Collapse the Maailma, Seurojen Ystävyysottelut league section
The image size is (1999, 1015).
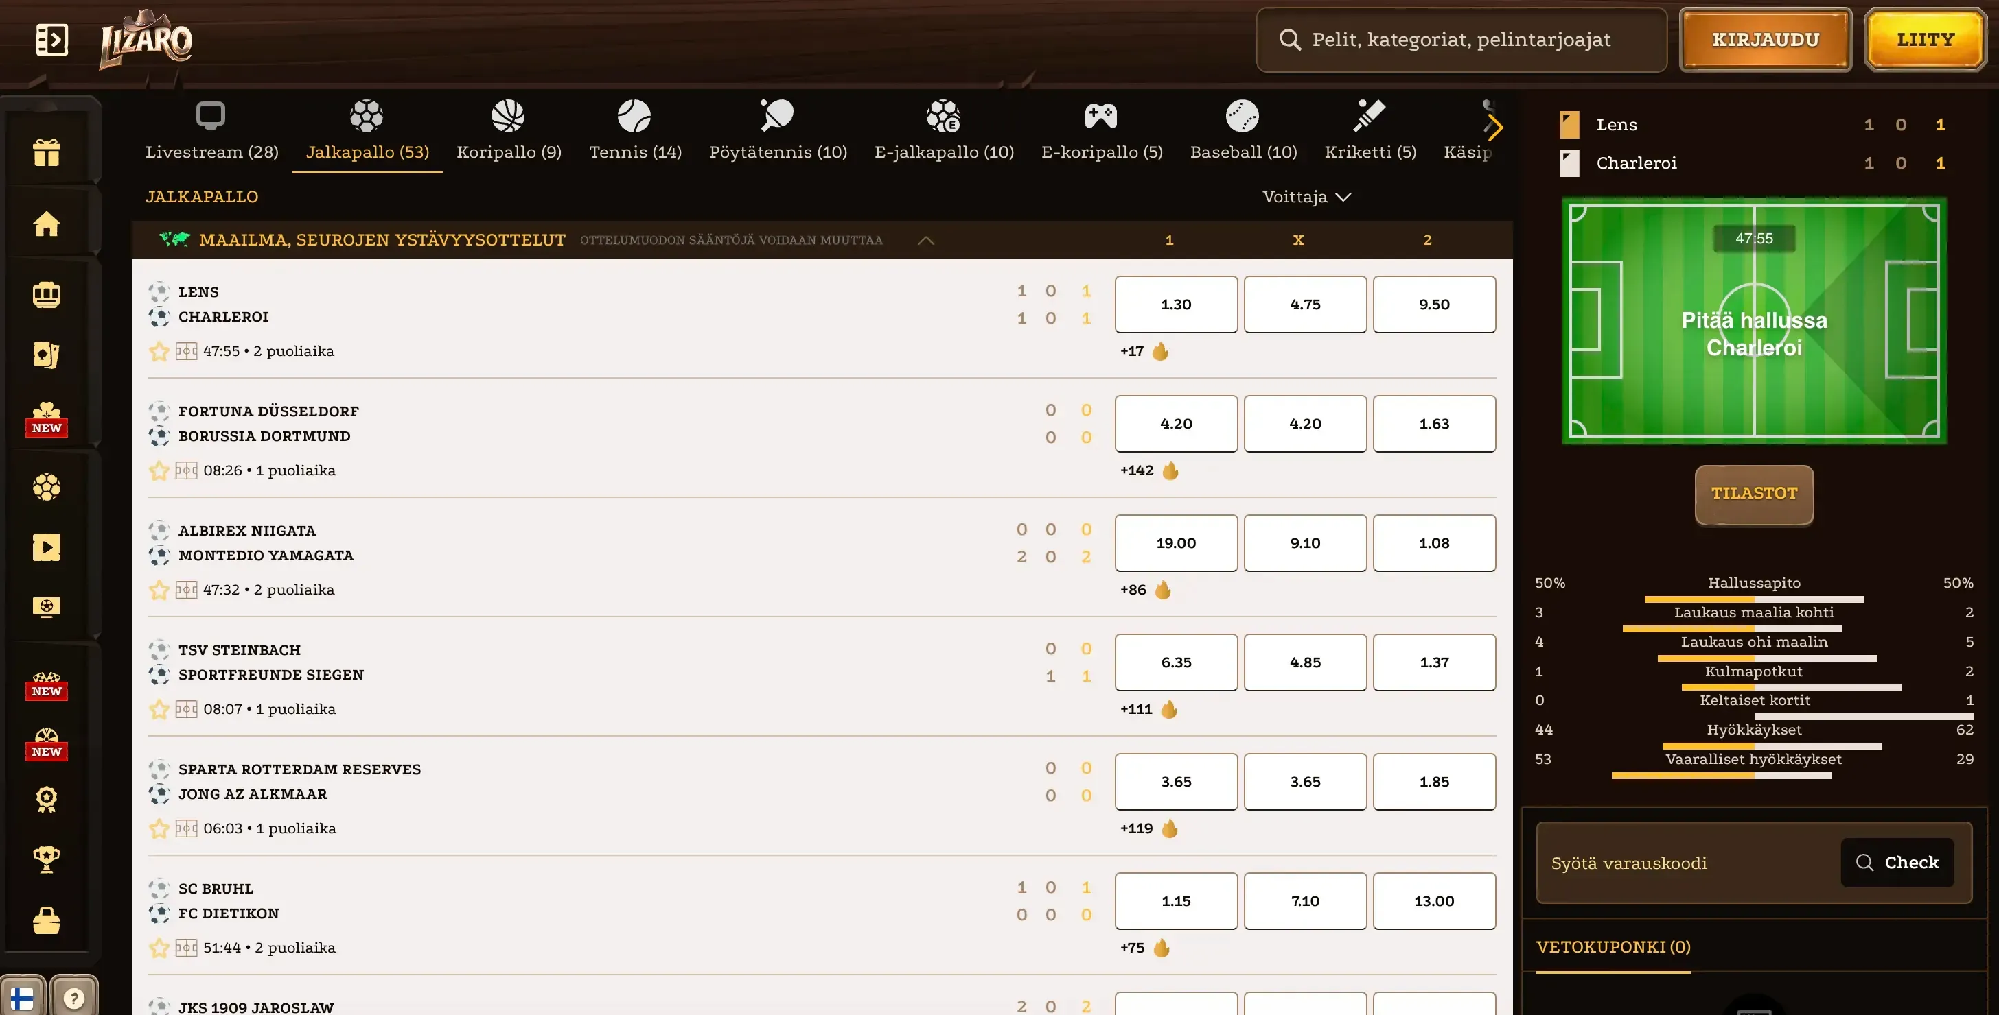pos(926,240)
